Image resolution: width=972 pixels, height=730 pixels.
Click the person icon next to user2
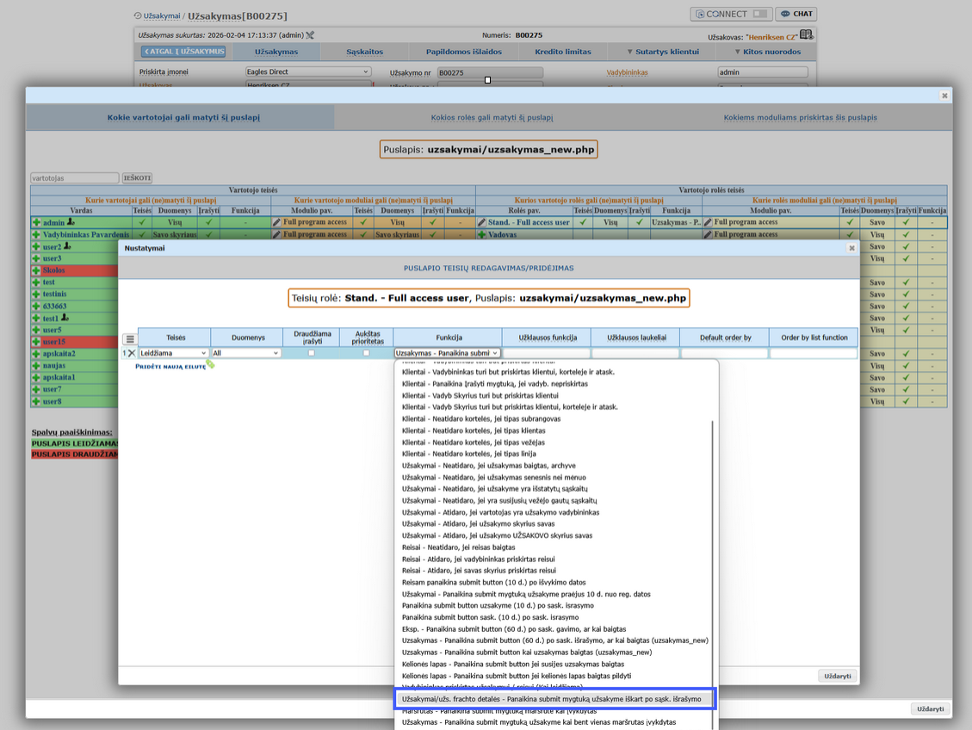[x=67, y=246]
